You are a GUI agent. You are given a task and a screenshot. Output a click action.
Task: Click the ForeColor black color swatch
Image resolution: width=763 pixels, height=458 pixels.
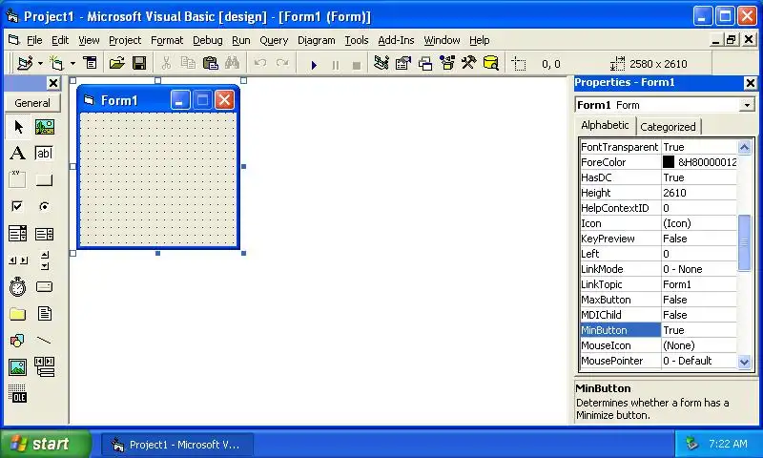pyautogui.click(x=669, y=161)
